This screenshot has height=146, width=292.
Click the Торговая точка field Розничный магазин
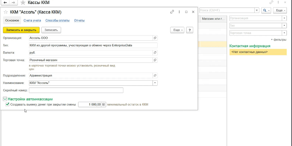click(91, 60)
